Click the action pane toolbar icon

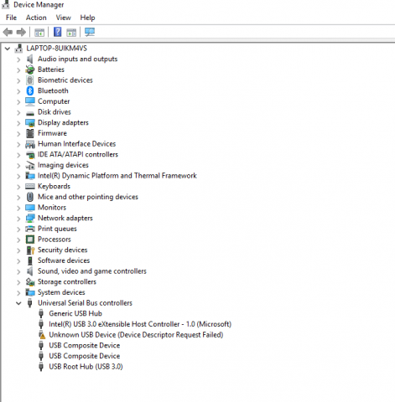[x=71, y=33]
